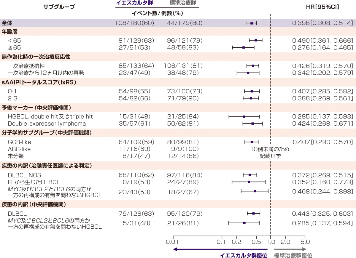
Task: Select the 'HR[95%CI]' column header
Action: (x=322, y=7)
